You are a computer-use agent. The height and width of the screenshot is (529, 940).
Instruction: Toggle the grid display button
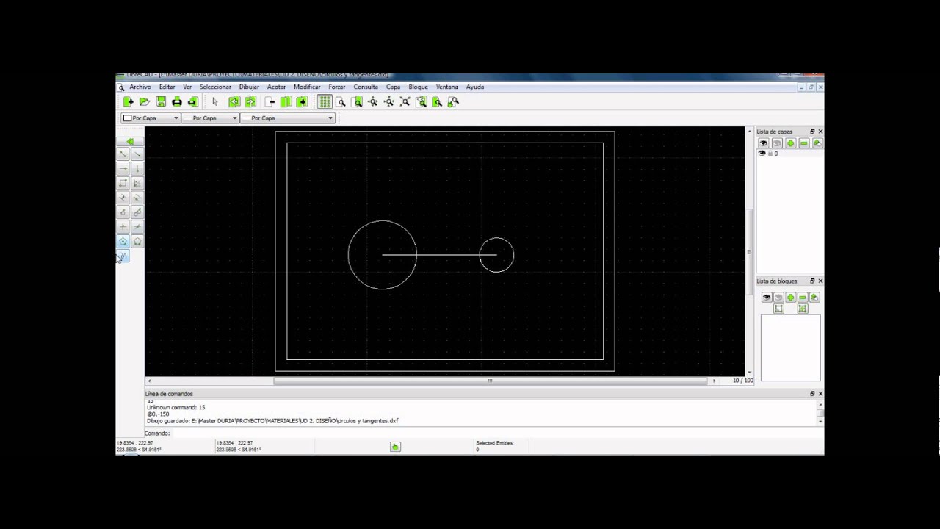coord(324,102)
